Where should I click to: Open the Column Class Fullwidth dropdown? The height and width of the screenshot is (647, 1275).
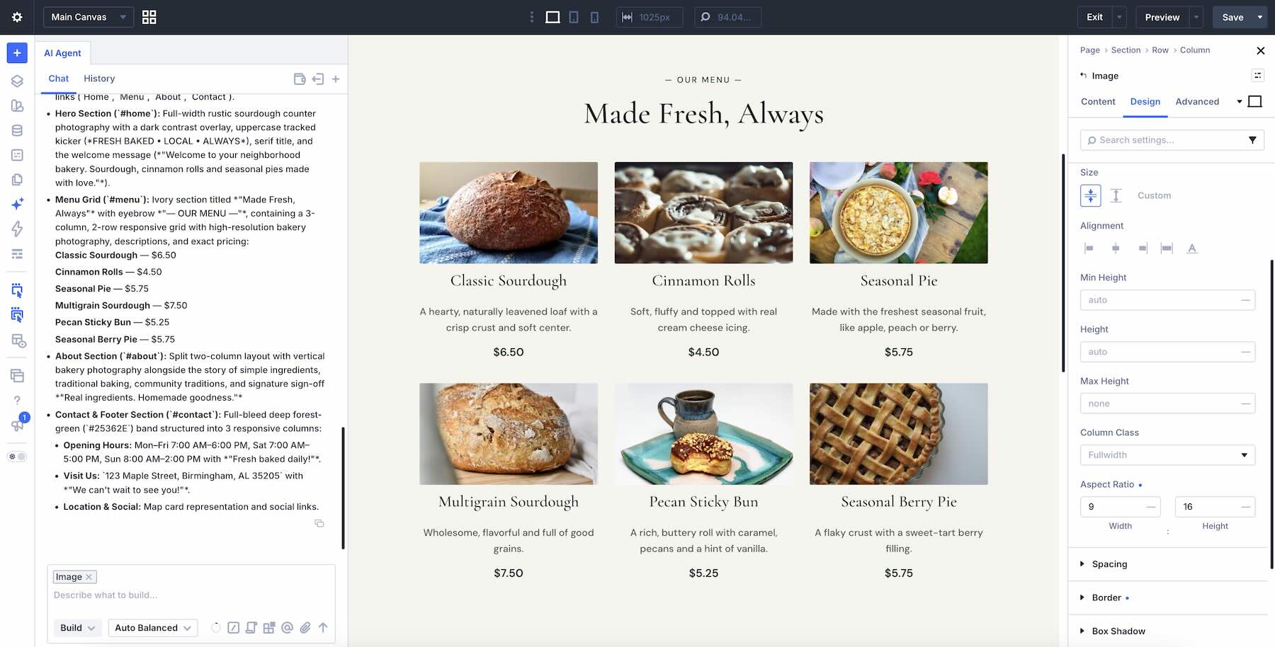1167,455
